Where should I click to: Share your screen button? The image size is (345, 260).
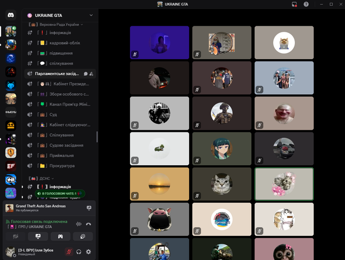click(38, 236)
